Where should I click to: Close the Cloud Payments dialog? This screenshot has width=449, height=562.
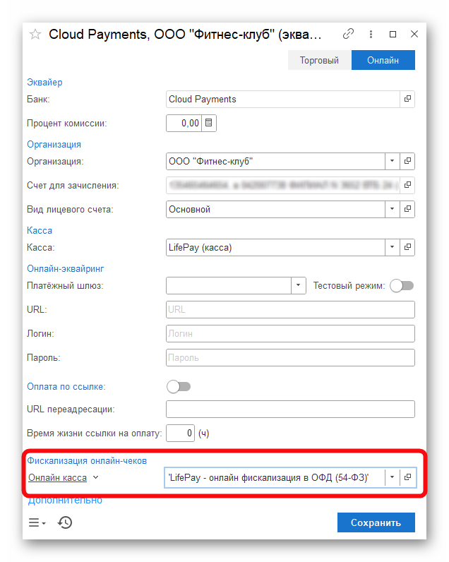click(x=414, y=34)
